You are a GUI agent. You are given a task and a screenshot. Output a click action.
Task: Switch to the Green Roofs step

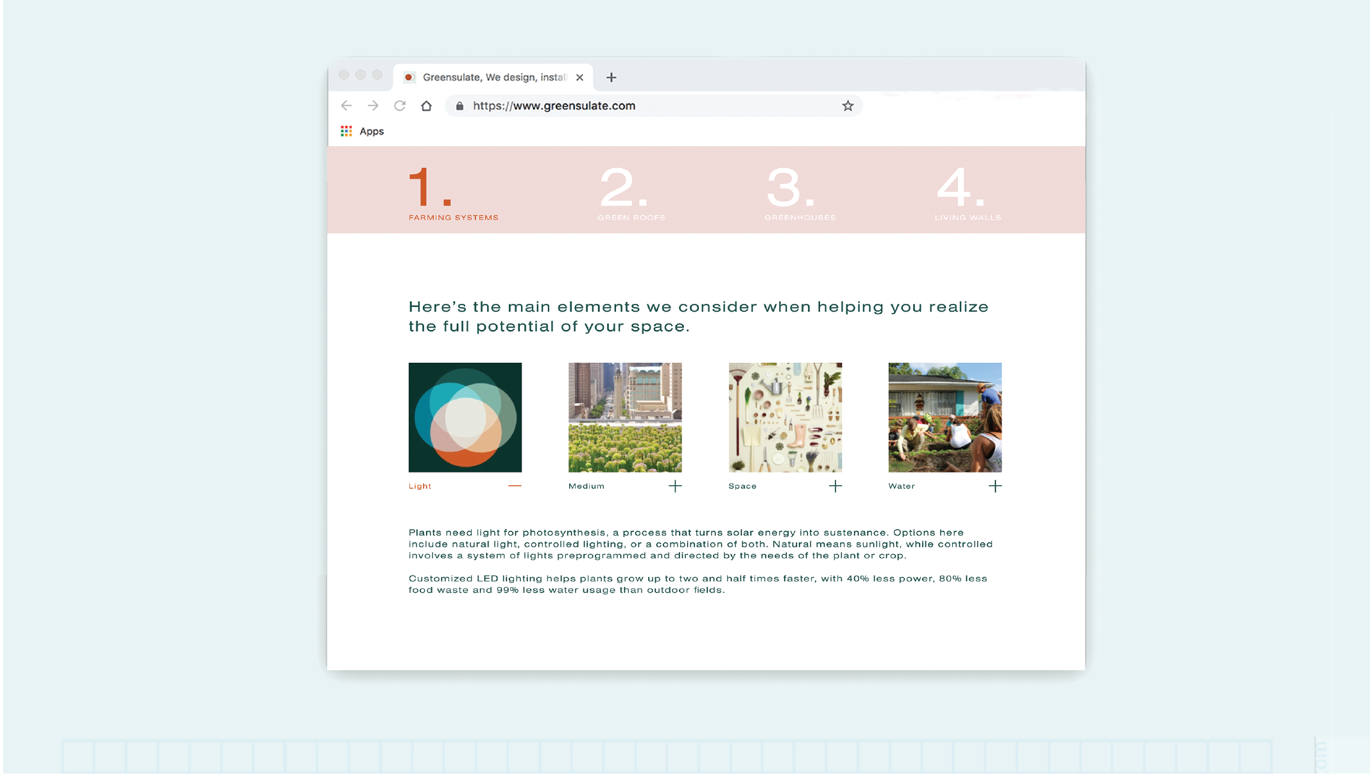(631, 192)
